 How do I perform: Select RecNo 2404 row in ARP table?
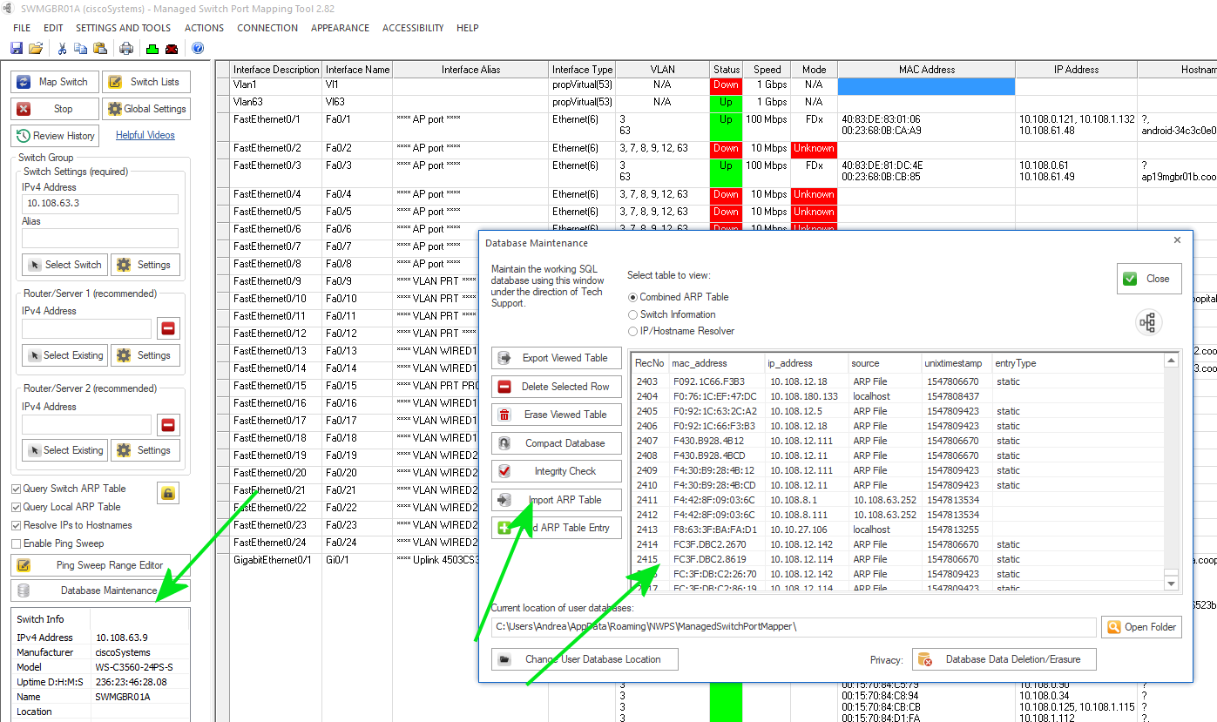tap(897, 396)
